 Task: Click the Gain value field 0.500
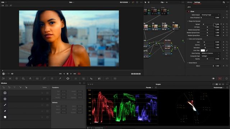coord(217,42)
